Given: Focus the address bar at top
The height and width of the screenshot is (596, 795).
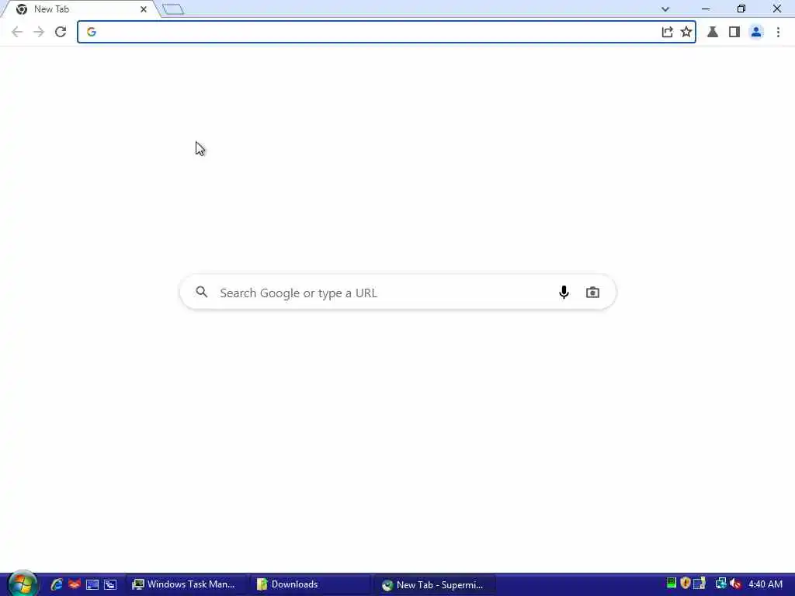Looking at the screenshot, I should coord(387,32).
